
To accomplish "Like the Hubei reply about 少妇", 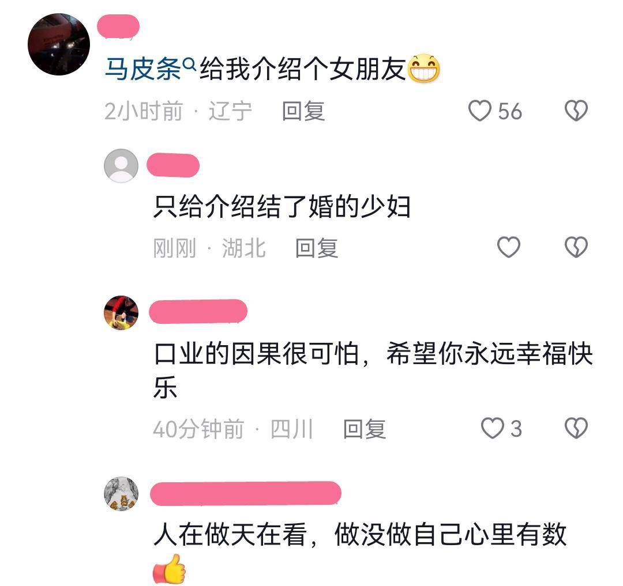I will coord(509,247).
